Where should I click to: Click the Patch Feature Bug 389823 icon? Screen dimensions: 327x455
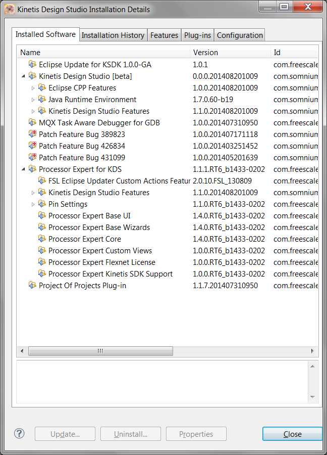pos(33,134)
